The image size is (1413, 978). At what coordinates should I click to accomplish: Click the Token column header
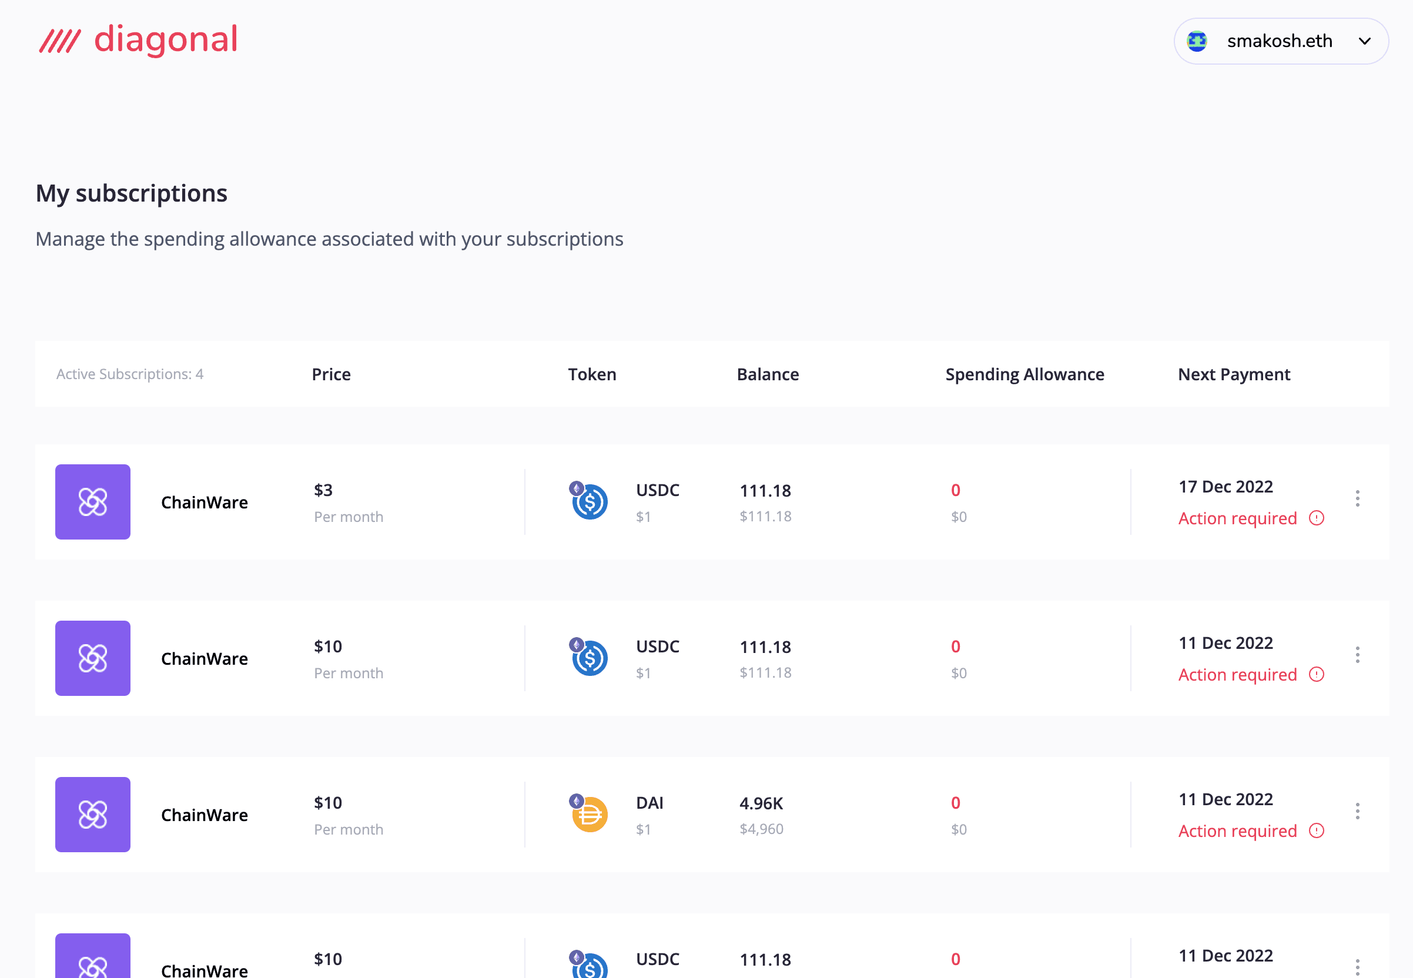(x=592, y=374)
